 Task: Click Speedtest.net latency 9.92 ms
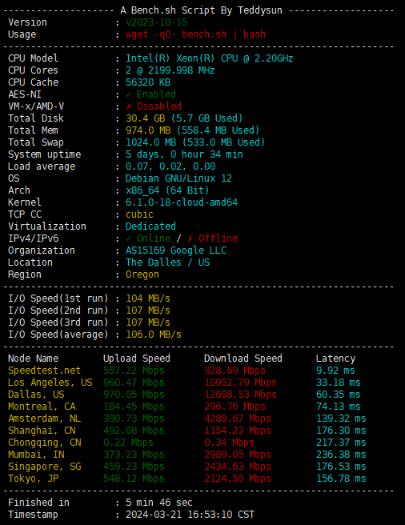click(335, 371)
